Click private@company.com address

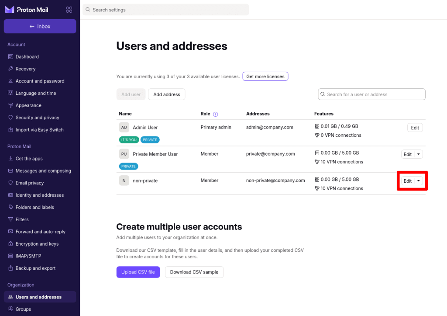click(270, 154)
